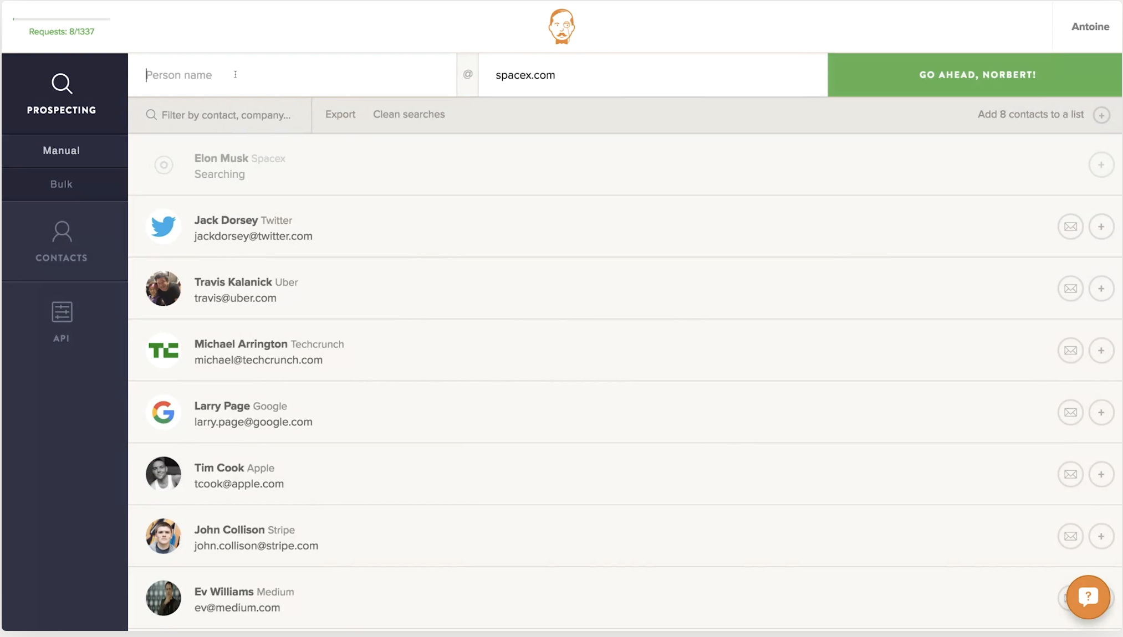
Task: Click the plus icon next to Add 8 contacts
Action: click(x=1101, y=115)
